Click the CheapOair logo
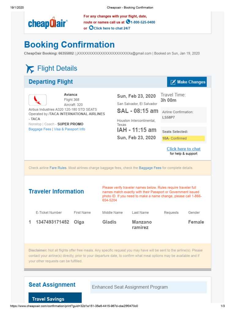The image size is (235, 314). pos(48,22)
